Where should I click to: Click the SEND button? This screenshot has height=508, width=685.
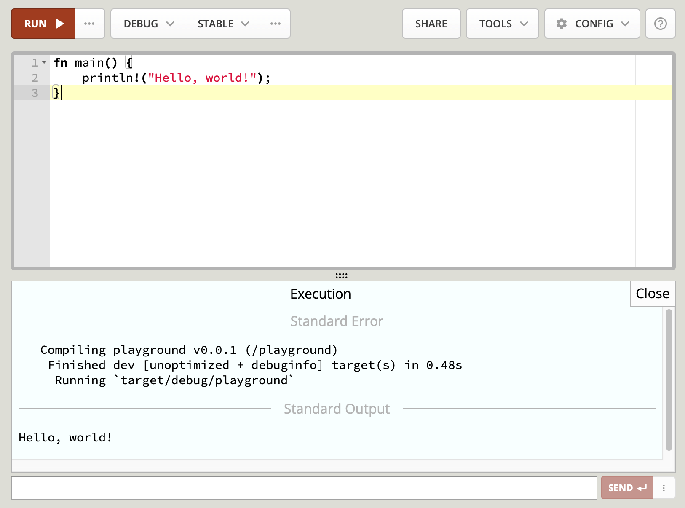pos(627,488)
